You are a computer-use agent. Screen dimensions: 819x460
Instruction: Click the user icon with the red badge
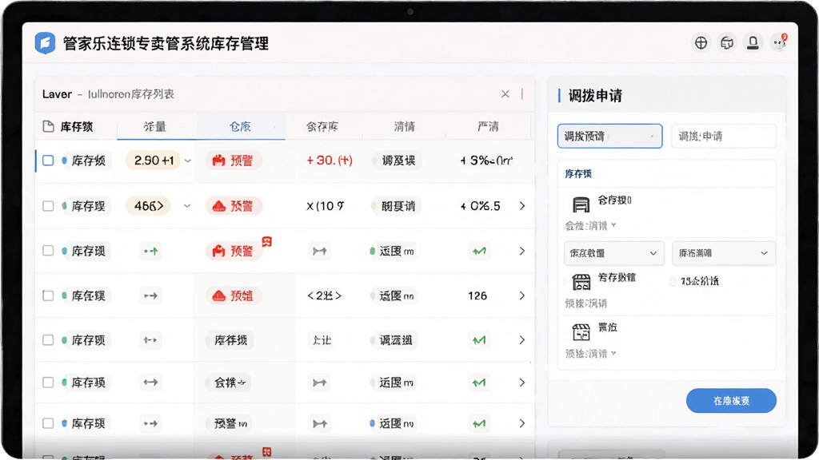(779, 43)
